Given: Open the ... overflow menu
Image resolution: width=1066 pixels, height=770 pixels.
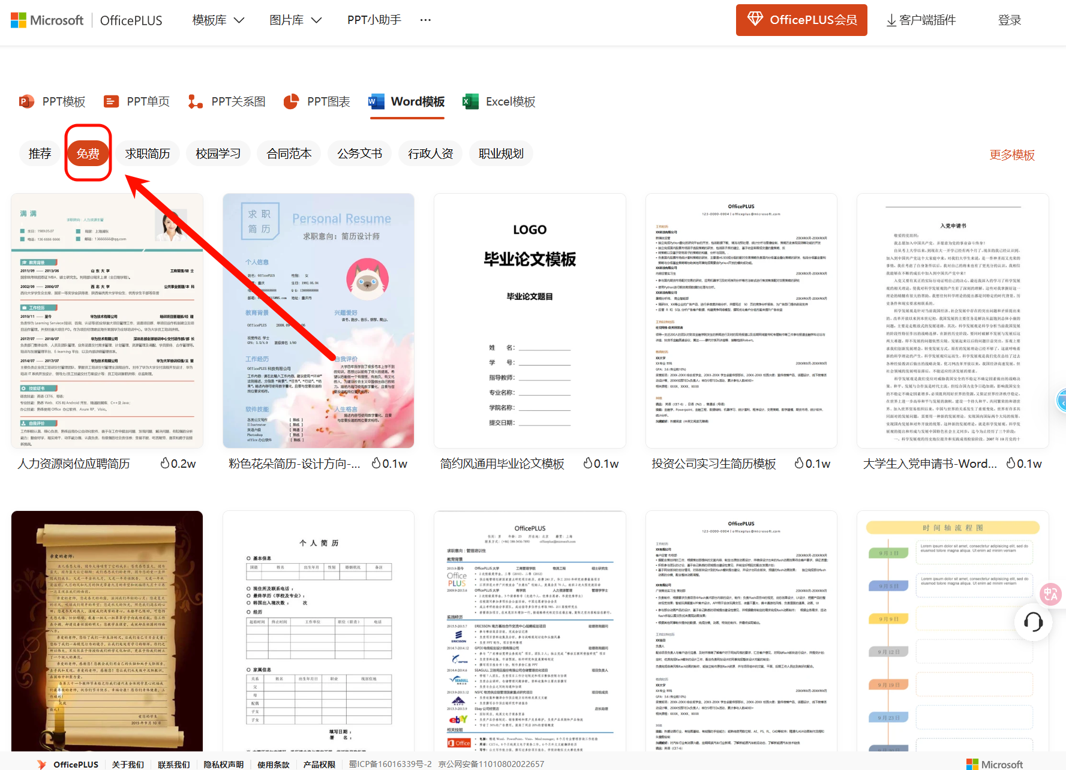Looking at the screenshot, I should pyautogui.click(x=425, y=20).
